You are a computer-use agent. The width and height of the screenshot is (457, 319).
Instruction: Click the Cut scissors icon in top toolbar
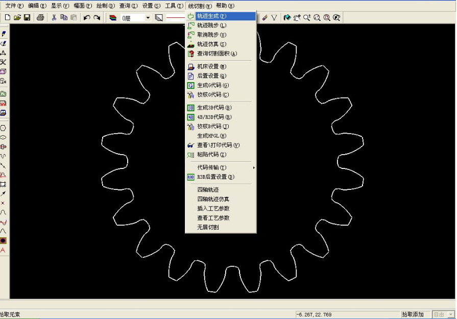click(54, 17)
